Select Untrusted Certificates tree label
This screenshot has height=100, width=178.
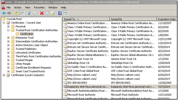click(x=28, y=52)
